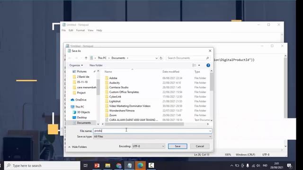Select Pictures in the navigation pane
Viewport: 303px width, 170px height.
click(82, 71)
